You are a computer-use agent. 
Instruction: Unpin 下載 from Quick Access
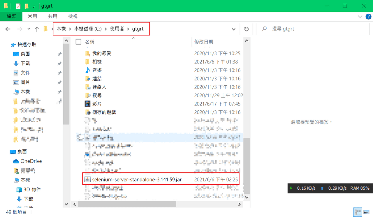pyautogui.click(x=59, y=63)
